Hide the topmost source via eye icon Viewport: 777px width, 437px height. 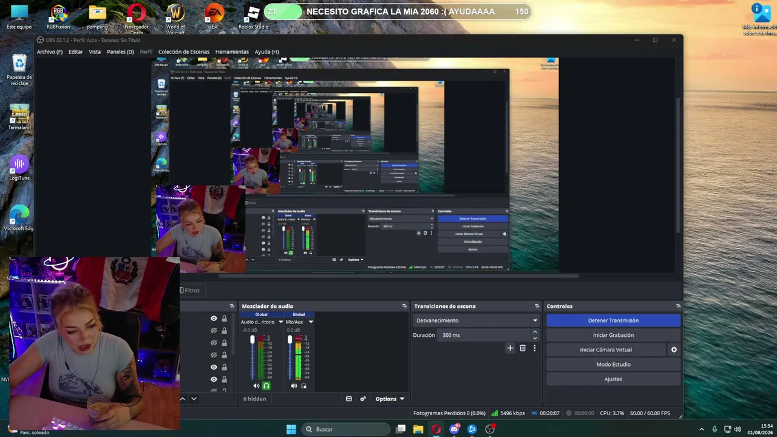(x=214, y=318)
